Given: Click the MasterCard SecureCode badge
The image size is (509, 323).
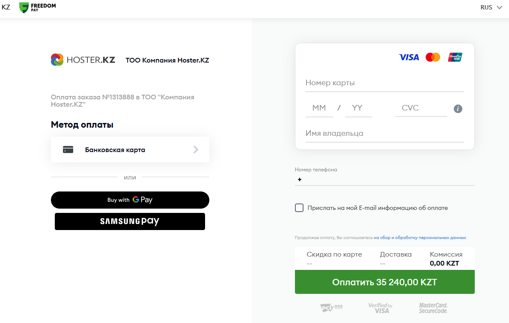Looking at the screenshot, I should (433, 308).
